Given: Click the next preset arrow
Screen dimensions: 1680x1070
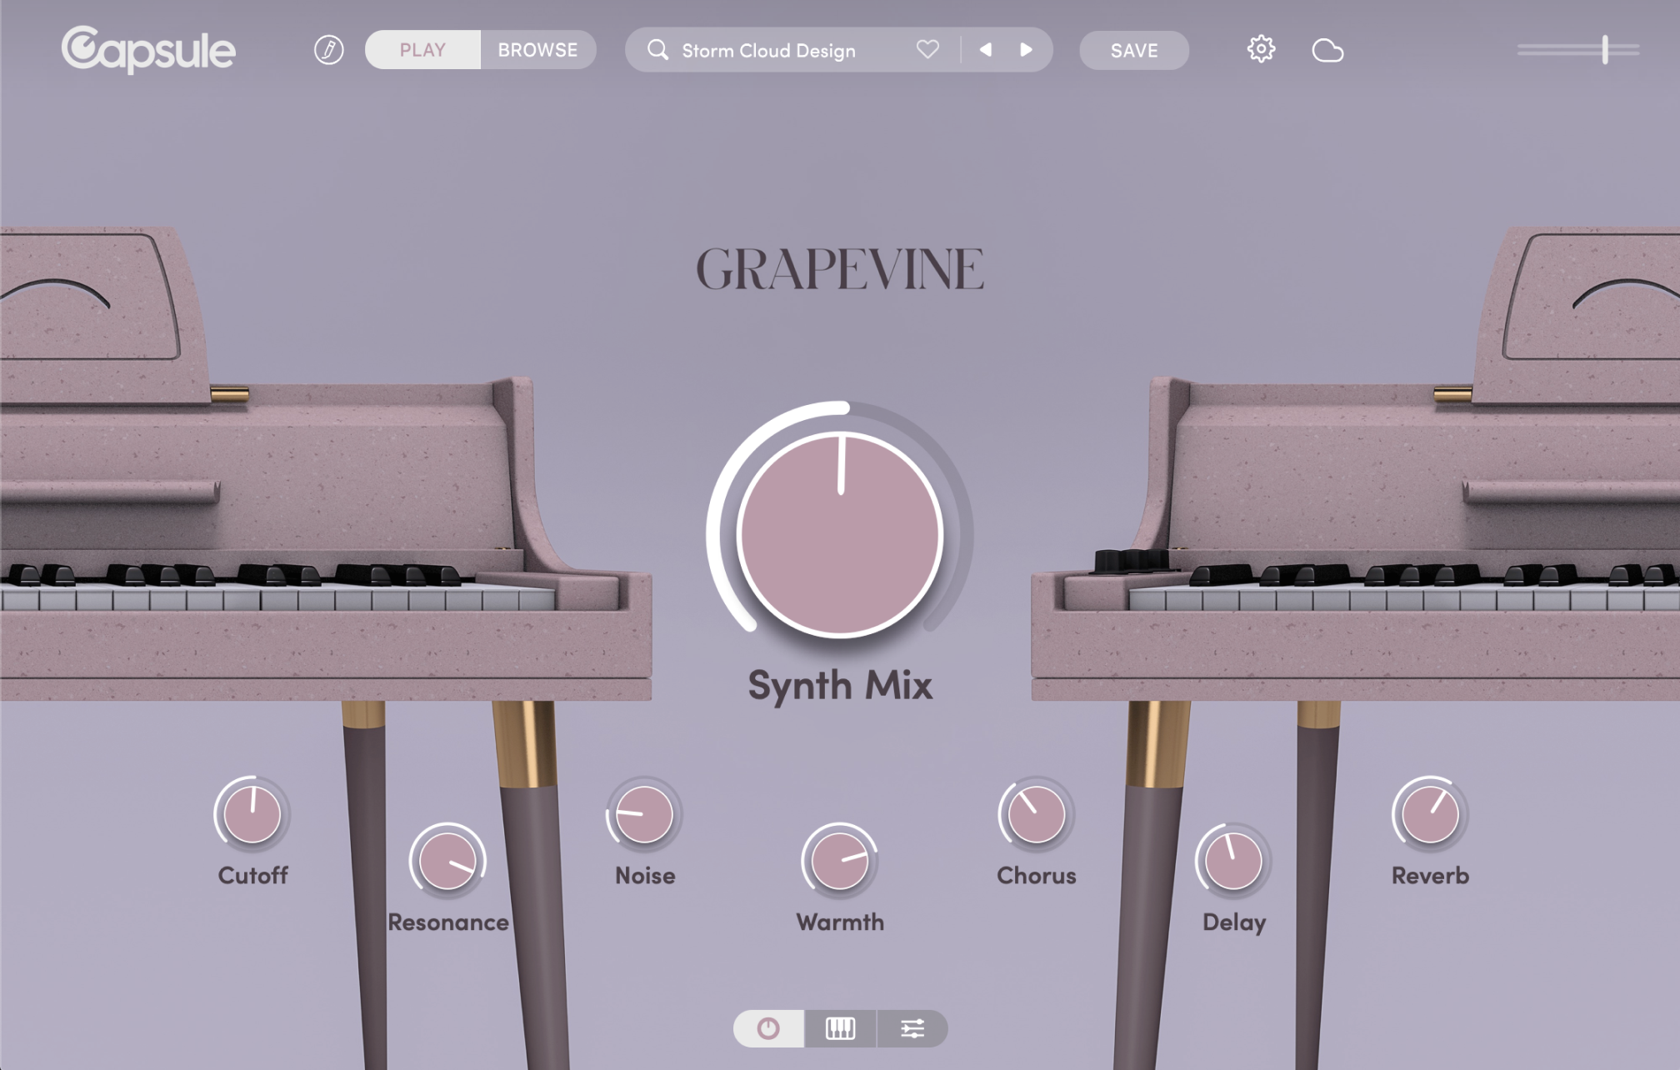Looking at the screenshot, I should click(x=1026, y=50).
